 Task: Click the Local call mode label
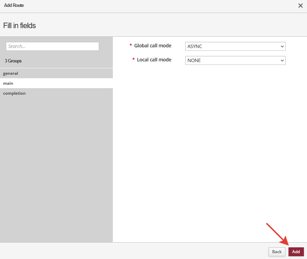[154, 60]
